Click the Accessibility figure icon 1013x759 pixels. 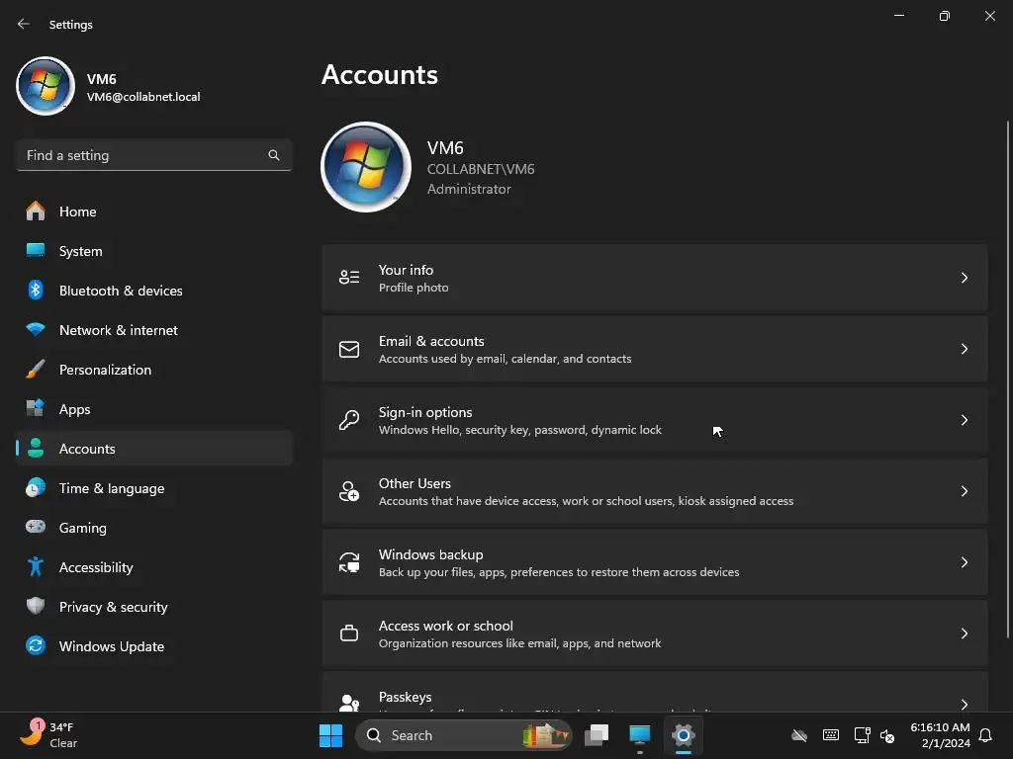[x=36, y=566]
